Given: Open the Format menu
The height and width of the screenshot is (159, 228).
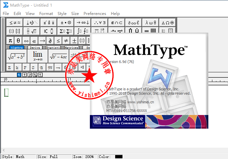Looking at the screenshot, I should [46, 14].
